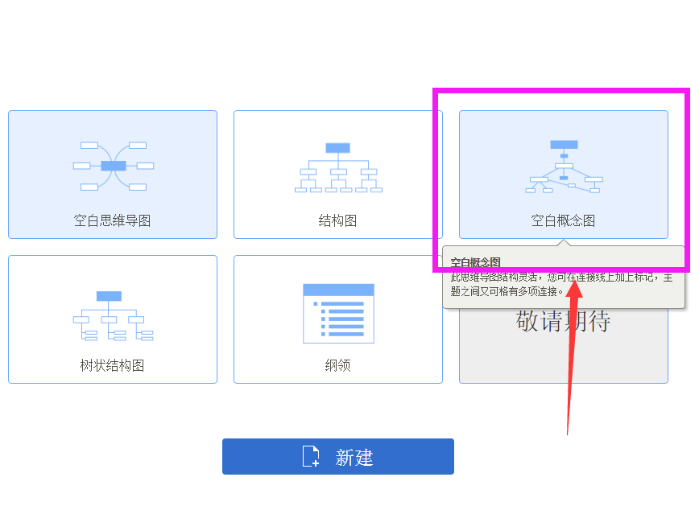The image size is (699, 506).
Task: Click the hierarchy chart icon in 结构图 card
Action: pos(337,165)
